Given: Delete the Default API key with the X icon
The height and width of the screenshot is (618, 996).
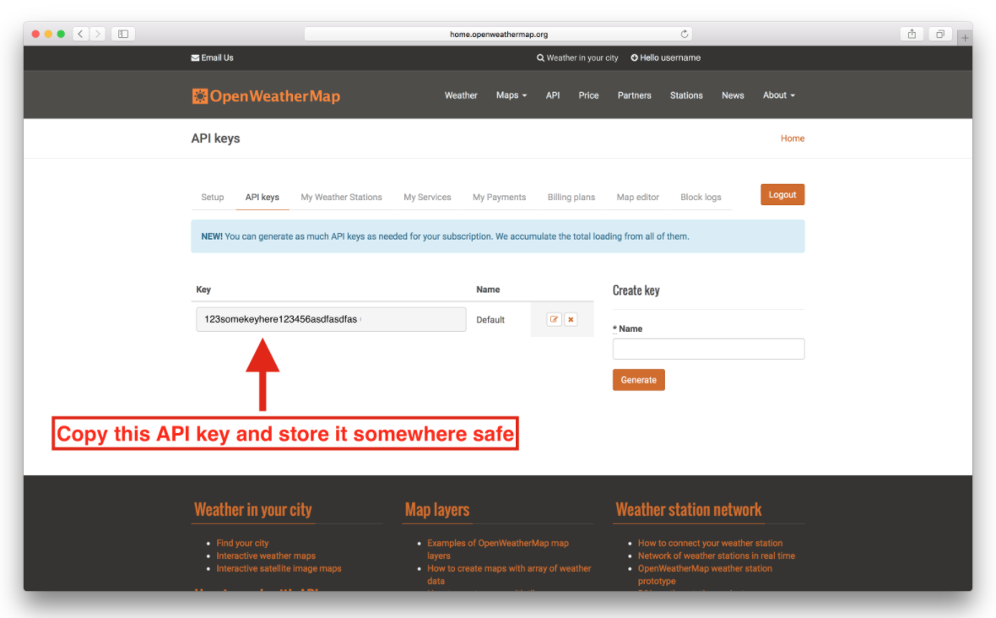Looking at the screenshot, I should [571, 319].
